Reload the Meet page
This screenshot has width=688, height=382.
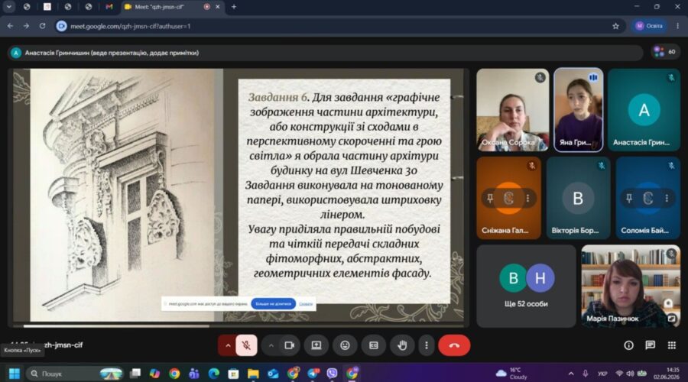click(x=42, y=26)
